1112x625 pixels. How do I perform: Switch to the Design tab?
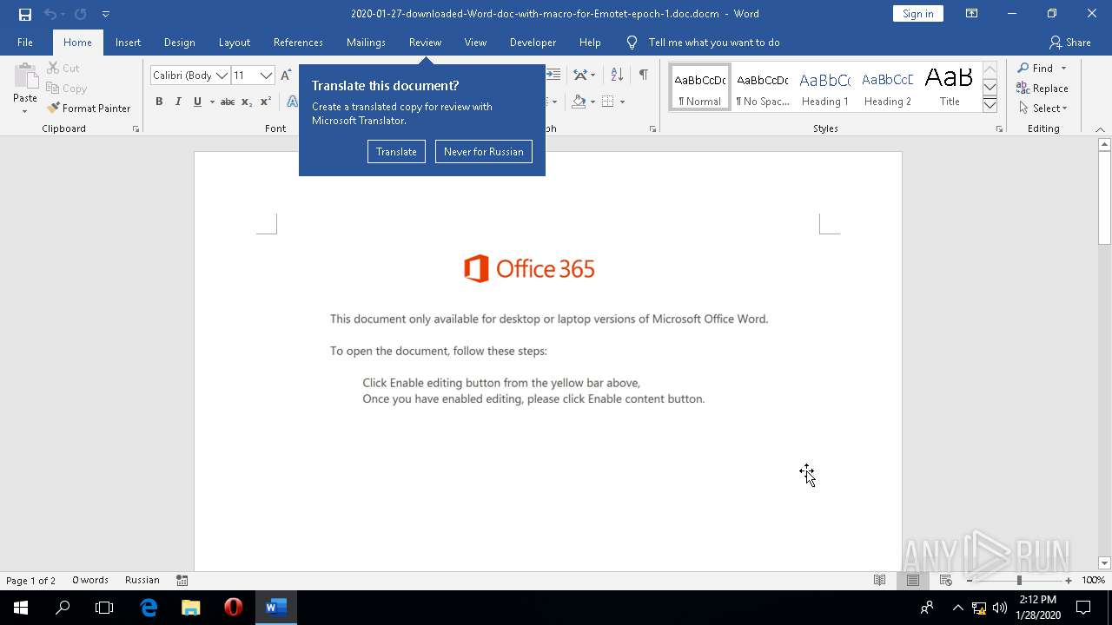point(179,43)
